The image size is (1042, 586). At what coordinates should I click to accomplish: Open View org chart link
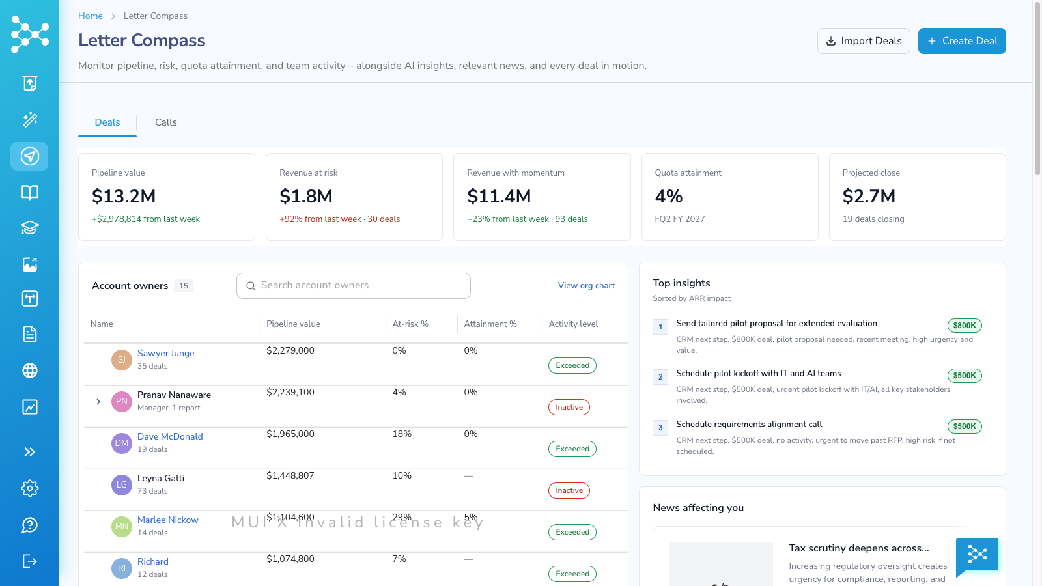[x=586, y=285]
